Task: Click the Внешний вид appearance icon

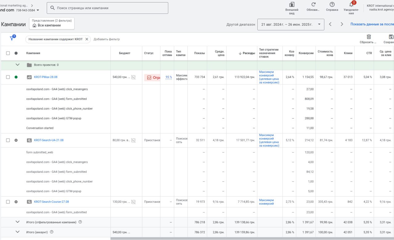Action: point(291,5)
